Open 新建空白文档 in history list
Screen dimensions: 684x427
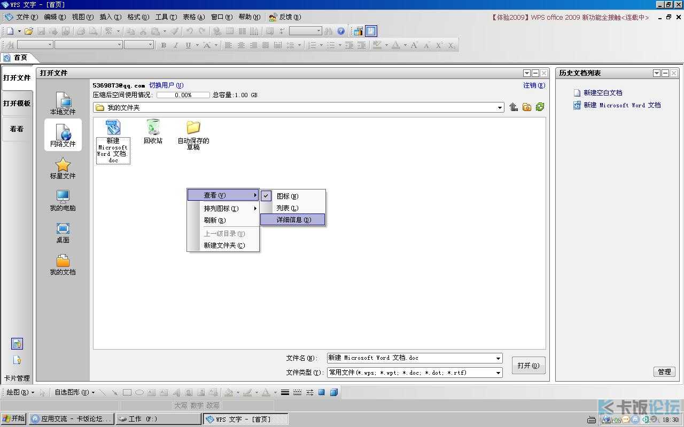click(603, 93)
